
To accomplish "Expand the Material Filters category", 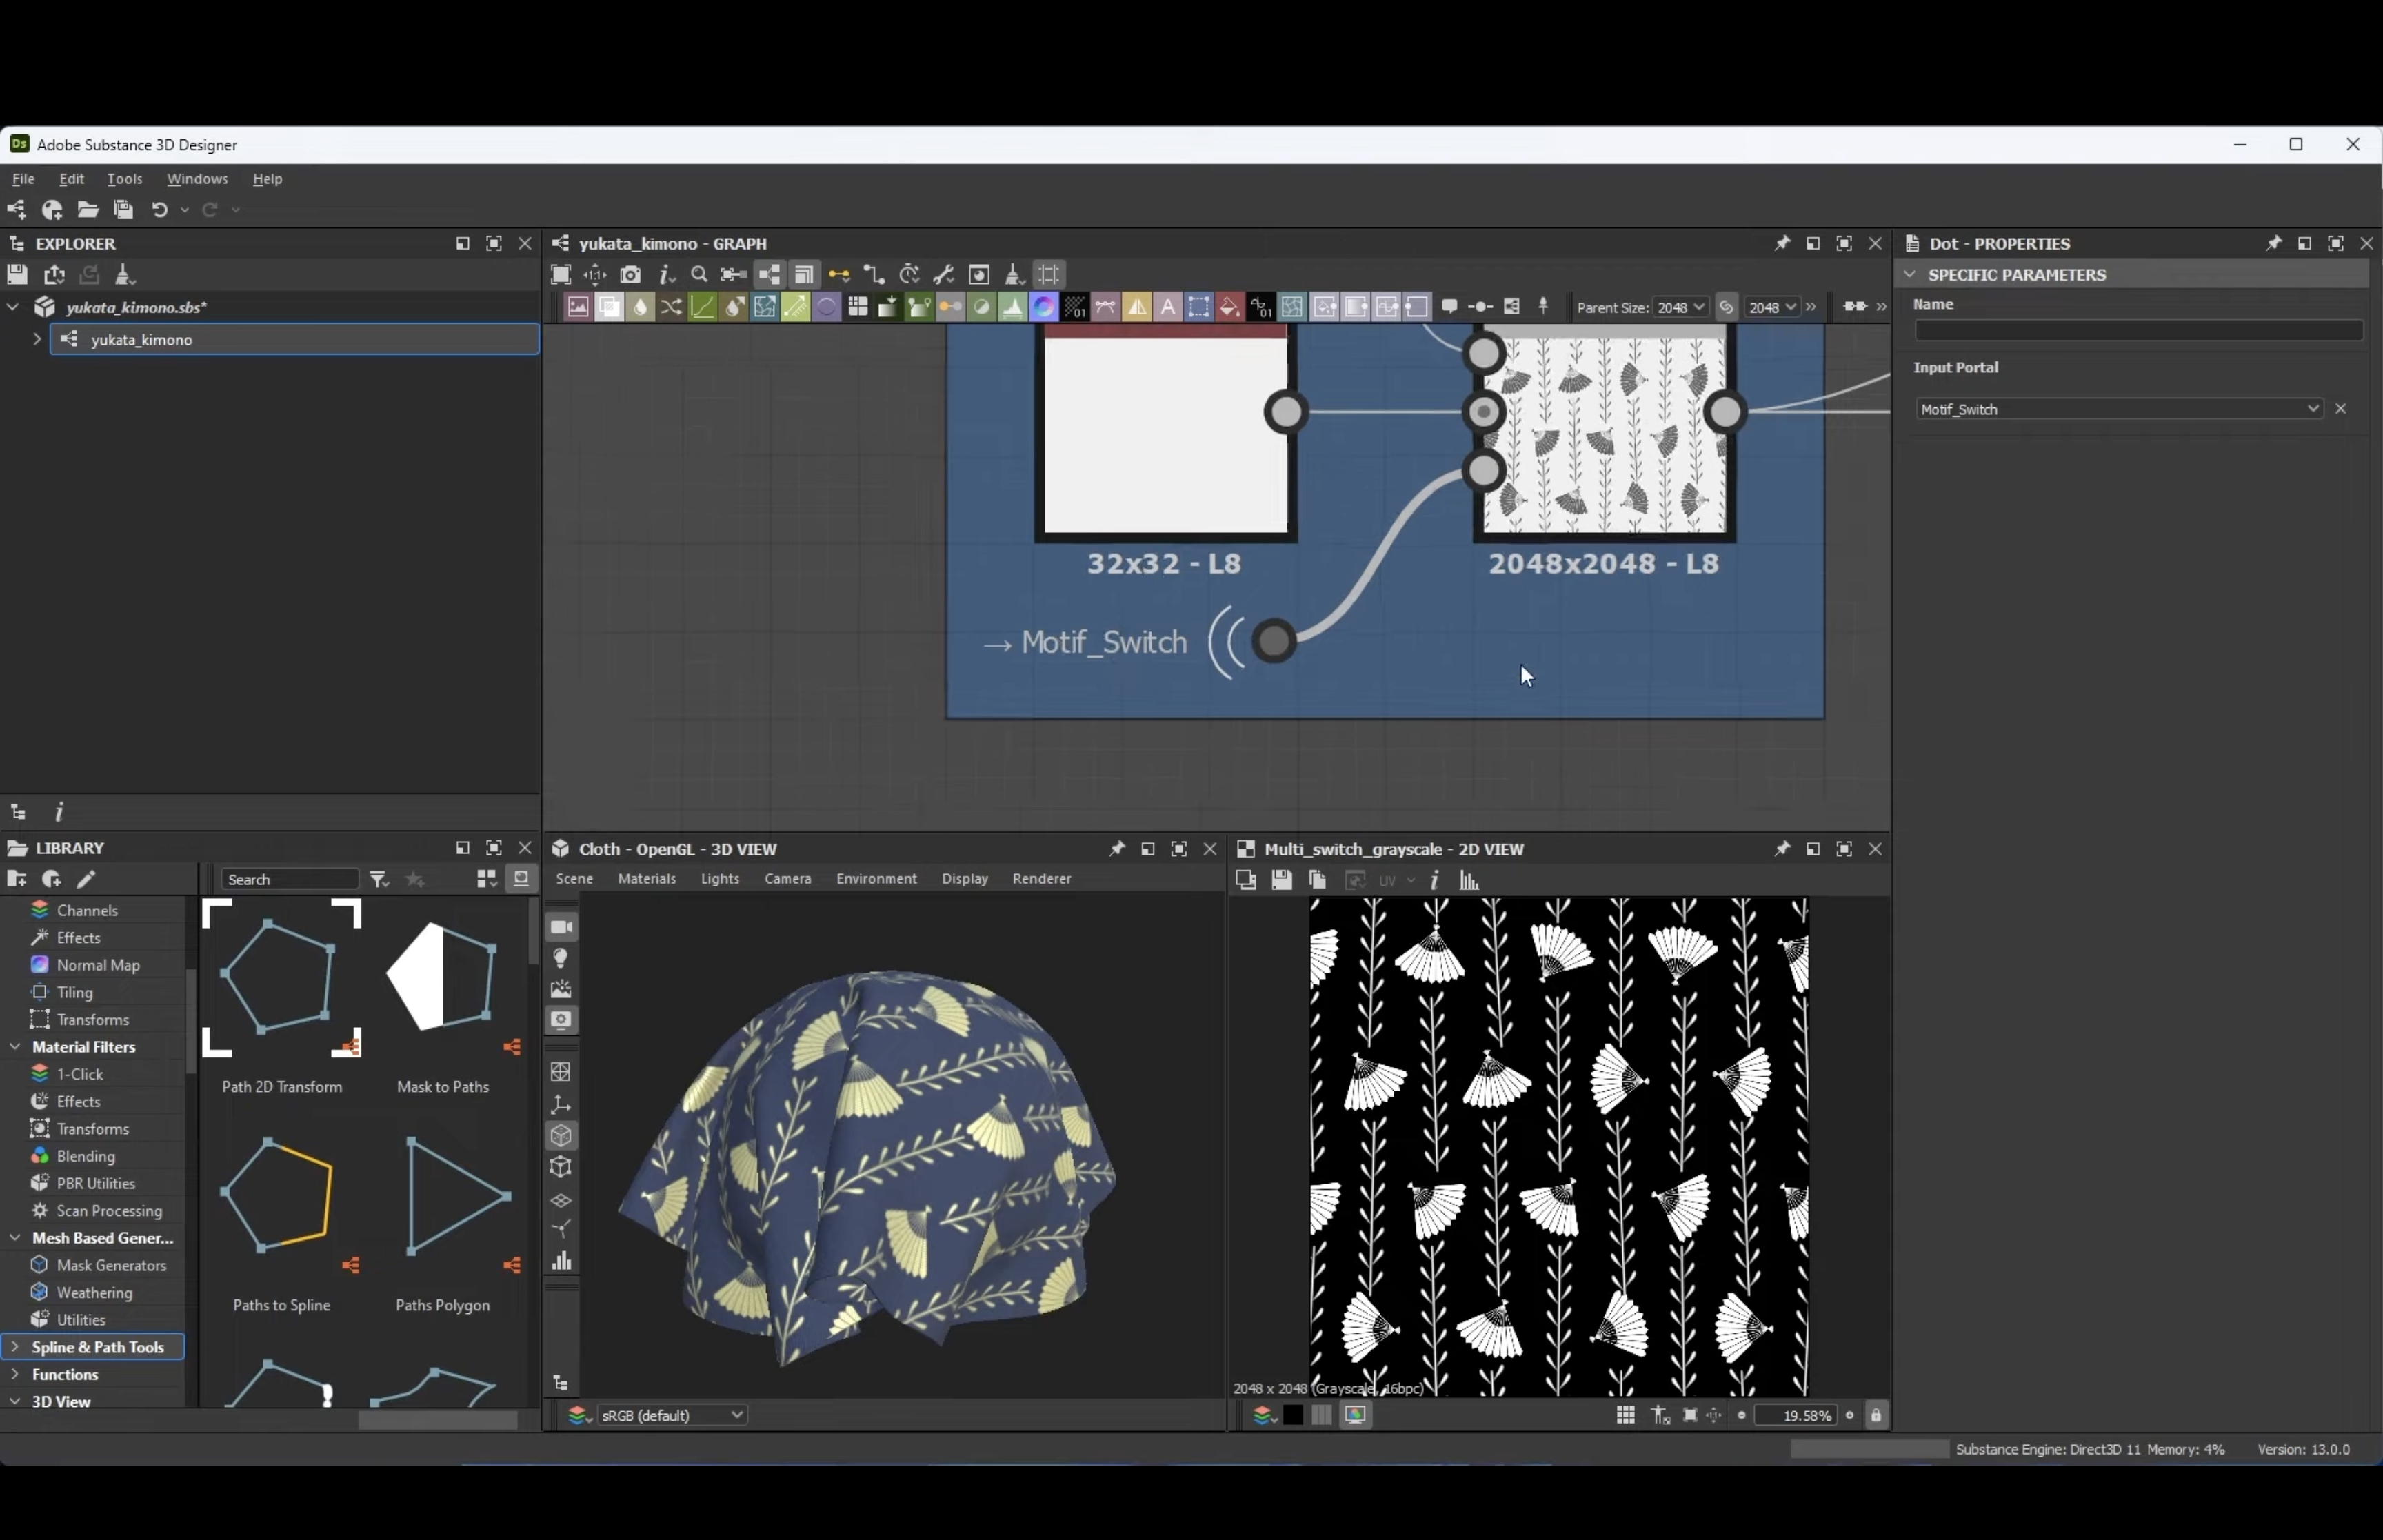I will pos(16,1045).
